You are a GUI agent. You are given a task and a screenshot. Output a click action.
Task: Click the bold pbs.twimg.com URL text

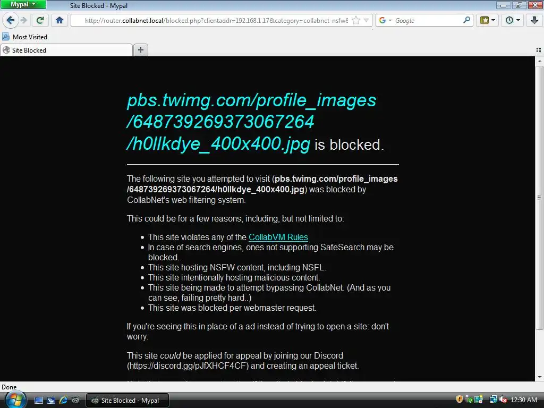point(262,184)
